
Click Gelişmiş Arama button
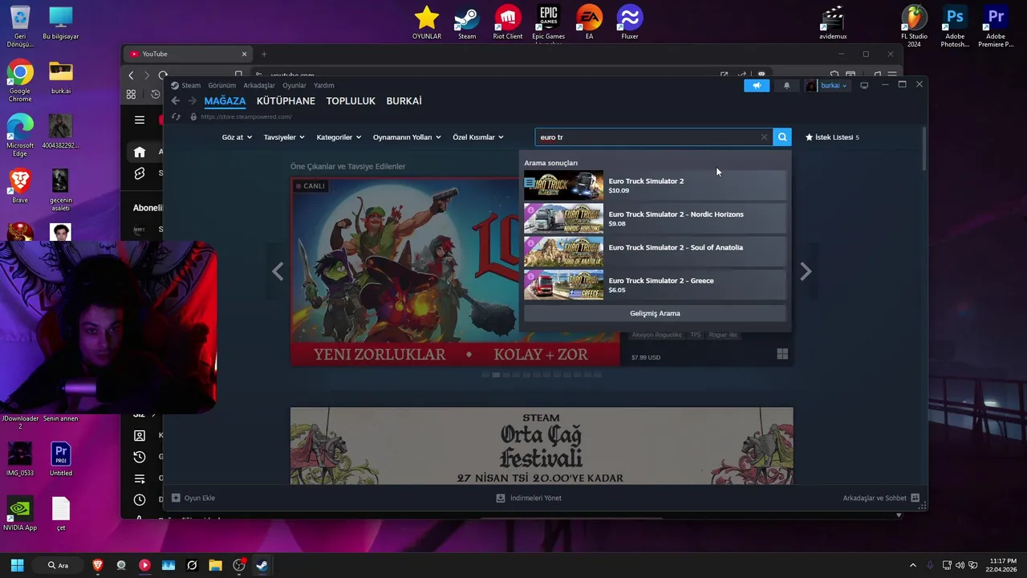coord(655,313)
